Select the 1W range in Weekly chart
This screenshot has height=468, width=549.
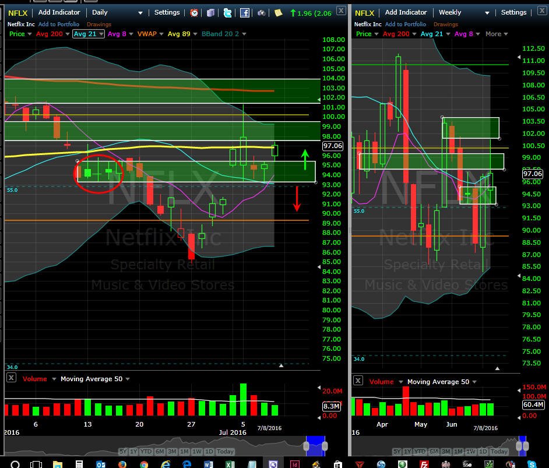(x=470, y=452)
